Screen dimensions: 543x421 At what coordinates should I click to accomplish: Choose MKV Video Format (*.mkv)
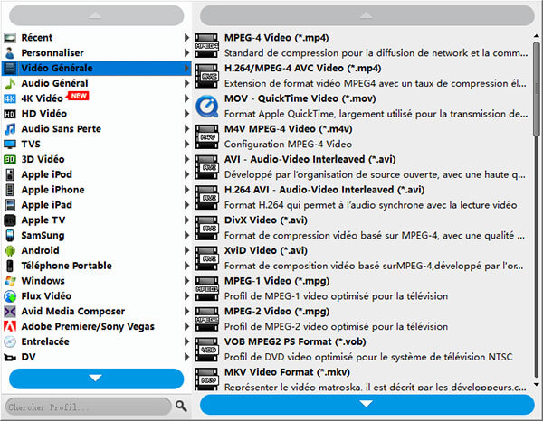[363, 379]
